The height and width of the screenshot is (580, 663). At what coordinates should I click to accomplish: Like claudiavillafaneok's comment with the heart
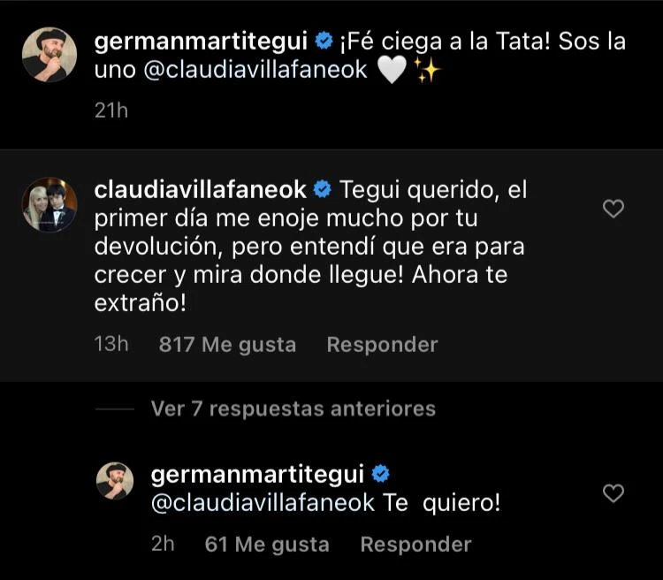(x=613, y=209)
